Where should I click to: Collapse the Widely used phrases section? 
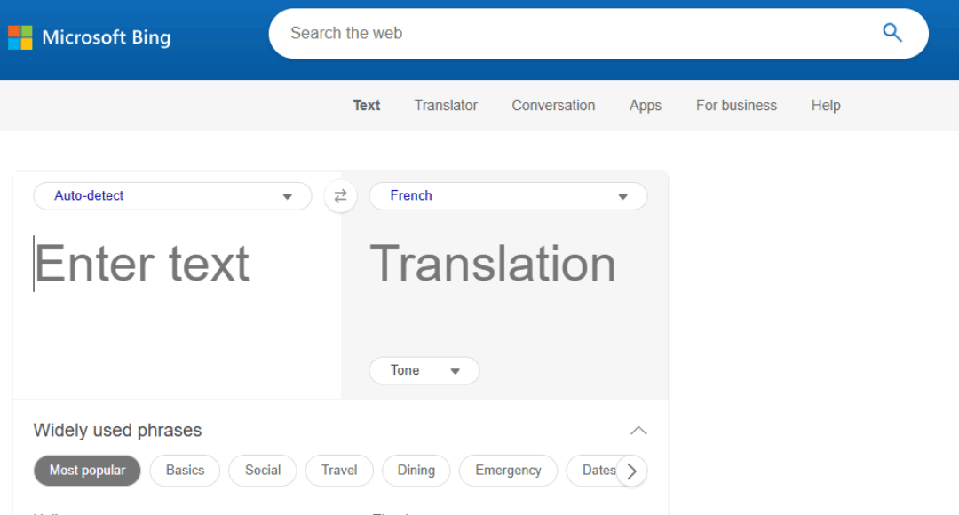638,430
